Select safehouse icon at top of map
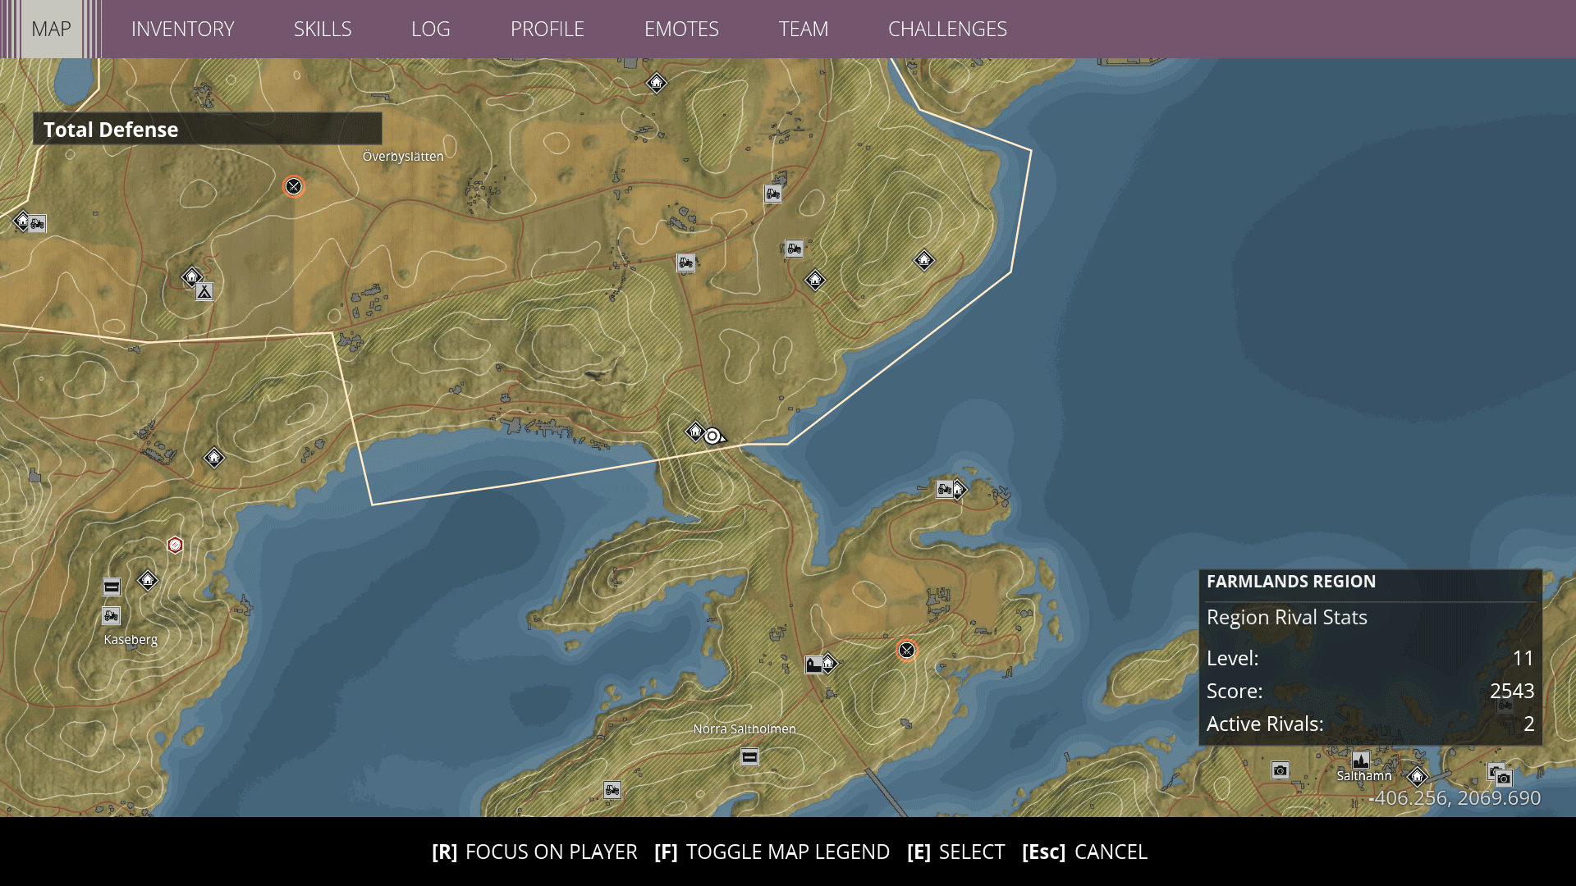 [657, 83]
